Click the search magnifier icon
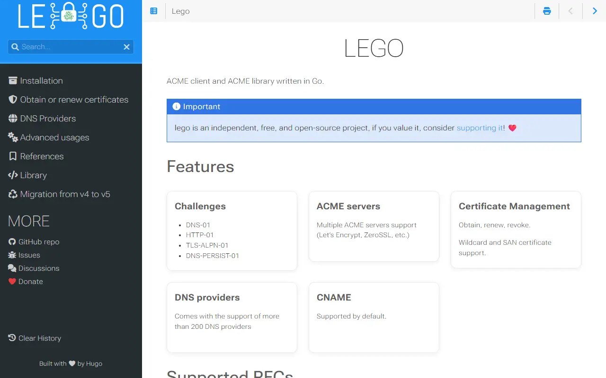 click(x=15, y=47)
